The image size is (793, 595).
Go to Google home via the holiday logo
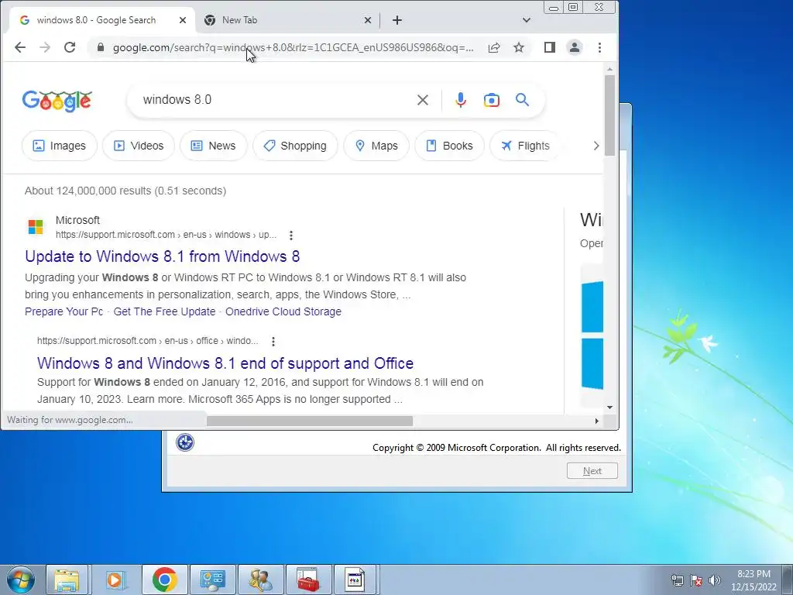click(x=57, y=101)
